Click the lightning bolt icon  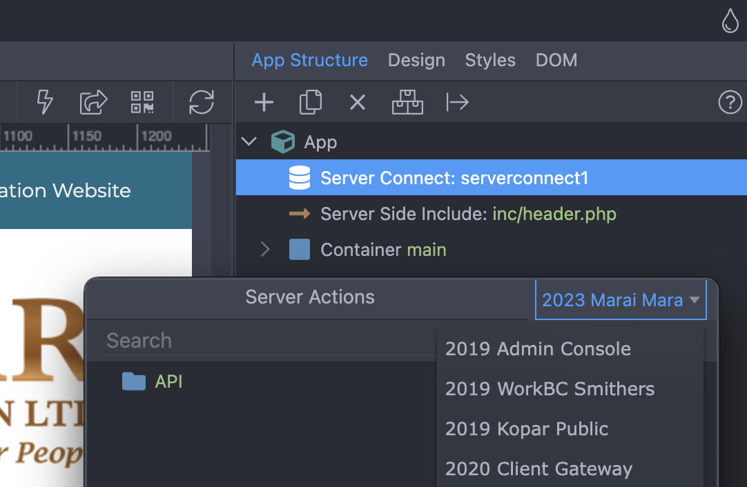click(x=45, y=102)
